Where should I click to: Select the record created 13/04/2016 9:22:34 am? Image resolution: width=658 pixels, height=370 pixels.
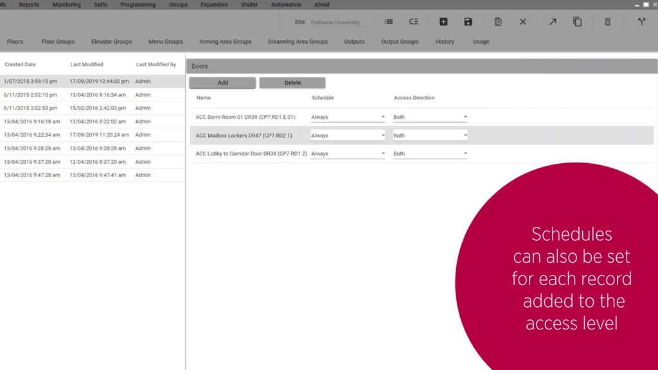93,135
